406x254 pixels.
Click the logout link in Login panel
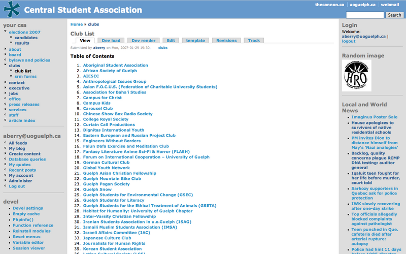[x=349, y=41]
